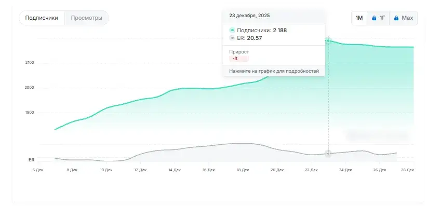Click the ER point marker on 23 December
The width and height of the screenshot is (427, 206).
328,154
